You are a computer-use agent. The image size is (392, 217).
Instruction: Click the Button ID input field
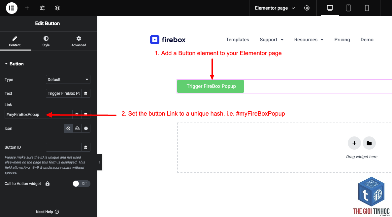pos(64,147)
